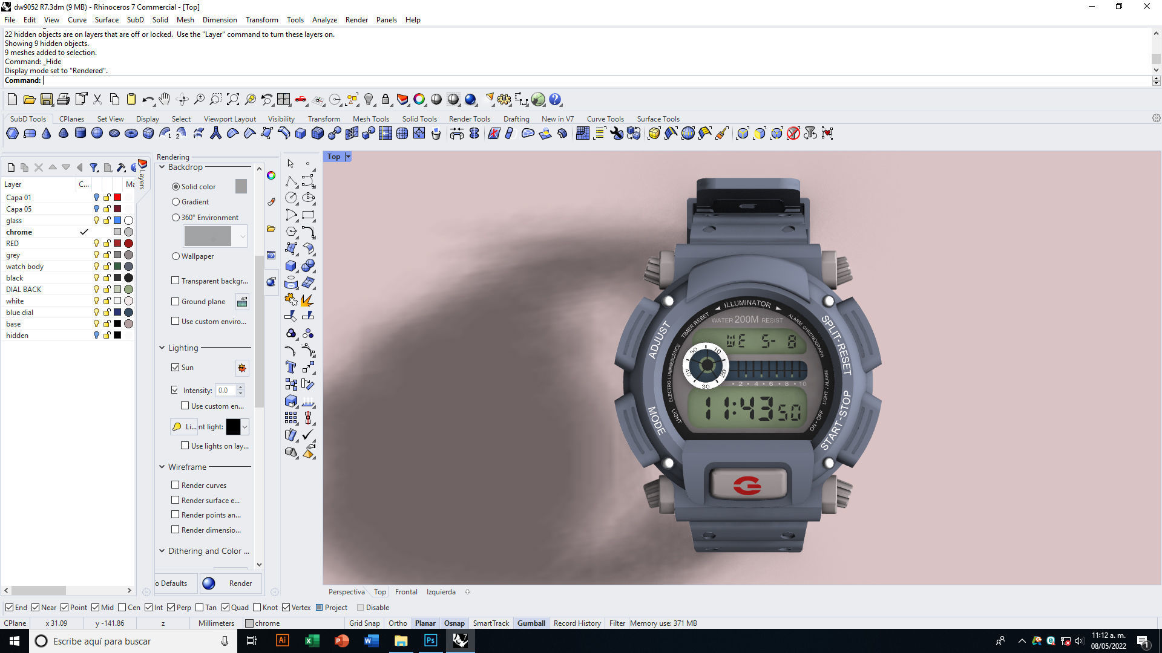
Task: Enable the Transparent background checkbox
Action: pos(176,281)
